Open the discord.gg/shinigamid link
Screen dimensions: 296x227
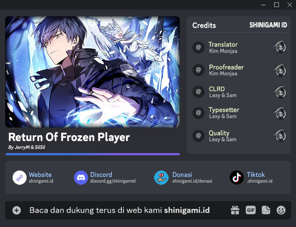point(113,181)
